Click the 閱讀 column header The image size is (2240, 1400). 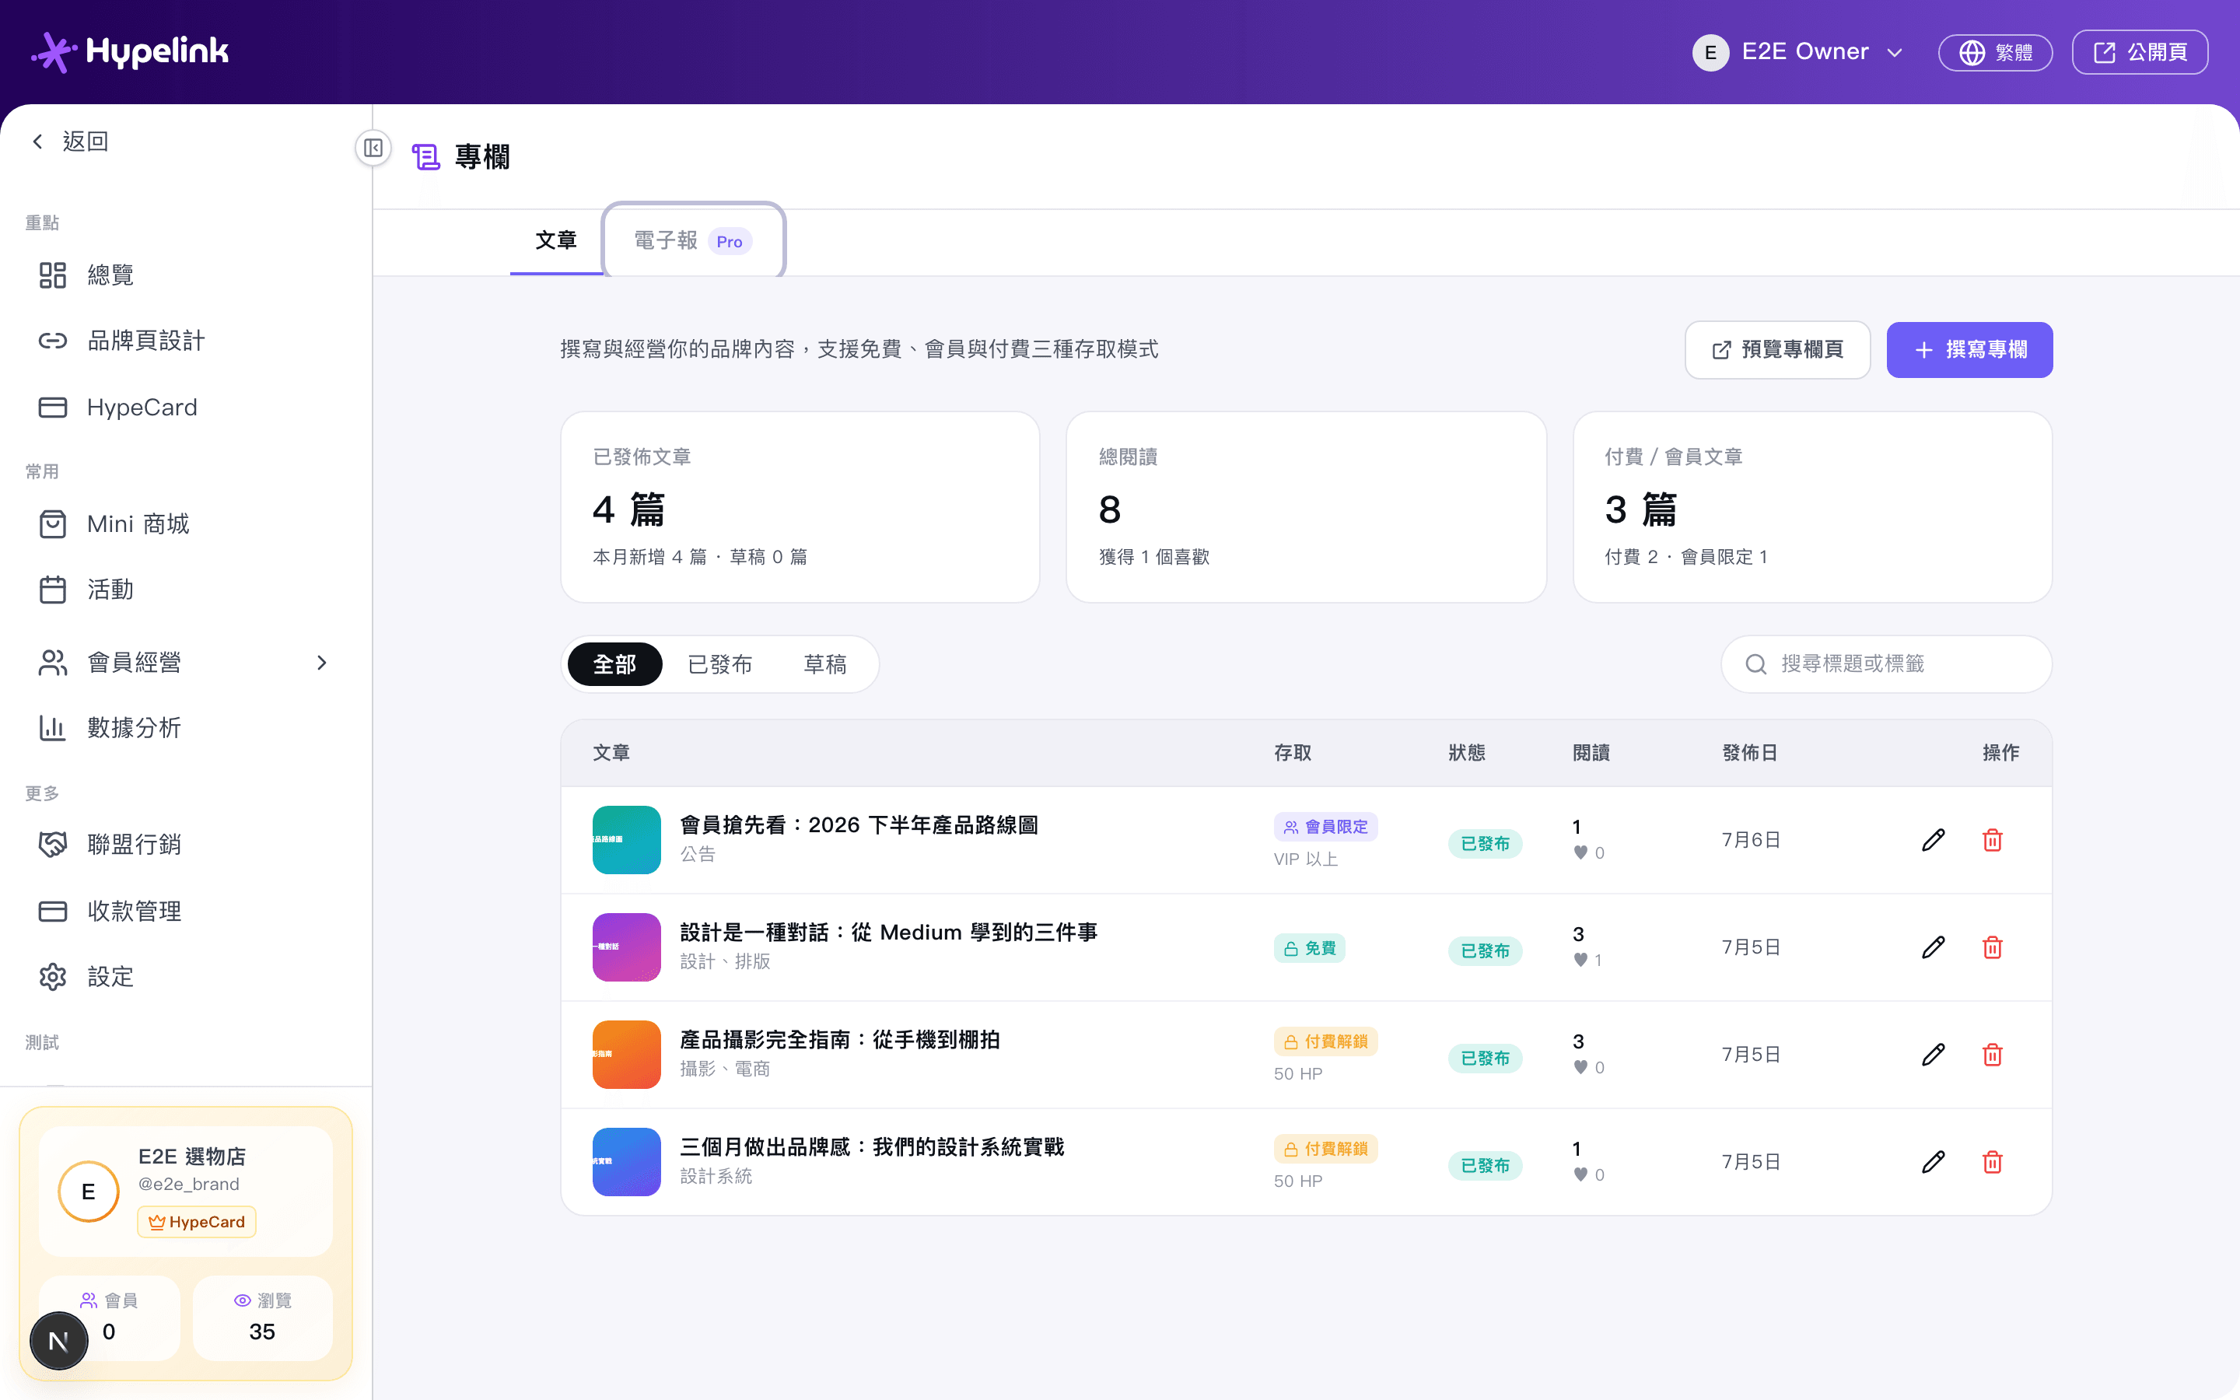click(x=1591, y=753)
